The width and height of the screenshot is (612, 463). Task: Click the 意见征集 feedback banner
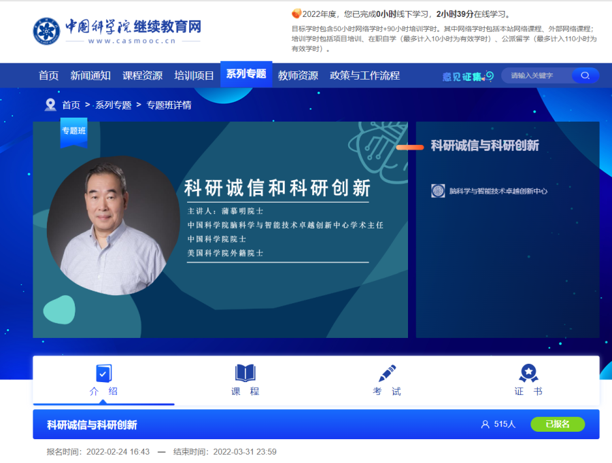[468, 76]
